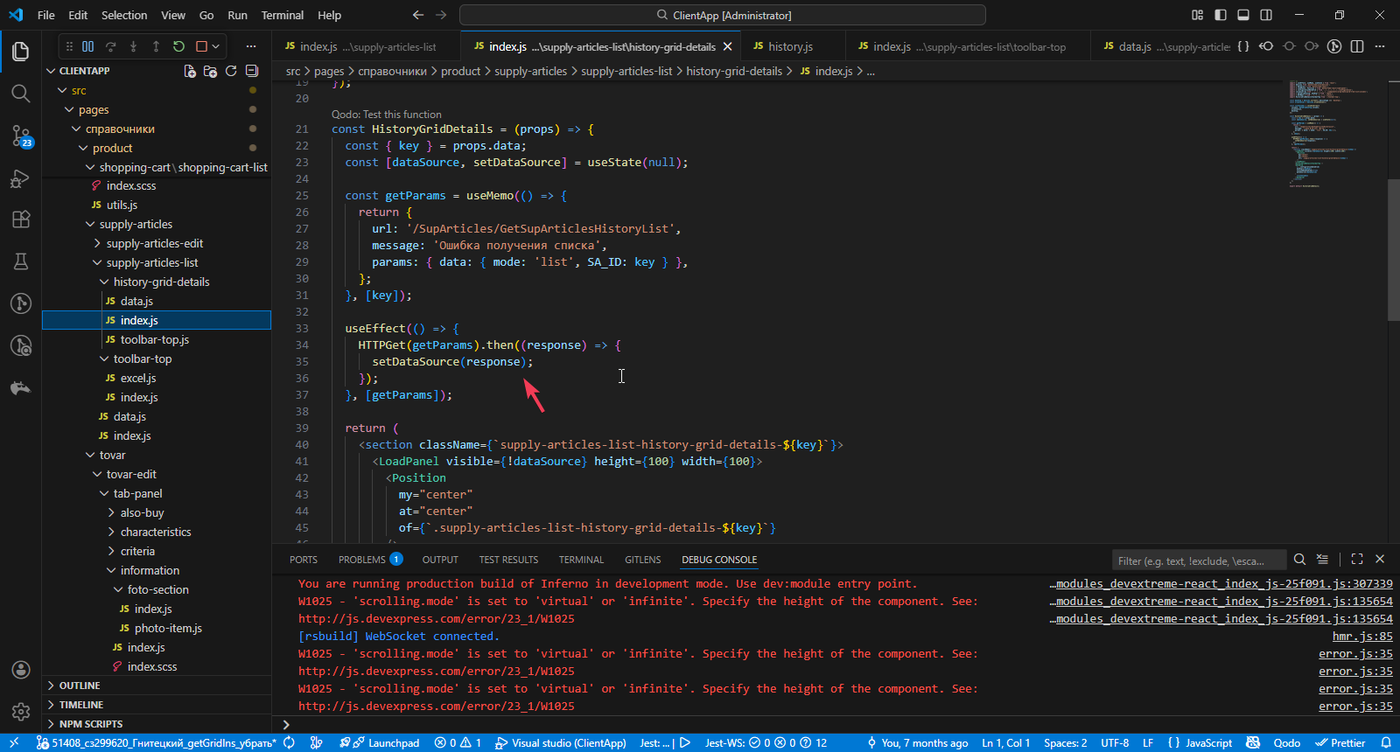
Task: Switch to the history.js editor tab
Action: (x=791, y=46)
